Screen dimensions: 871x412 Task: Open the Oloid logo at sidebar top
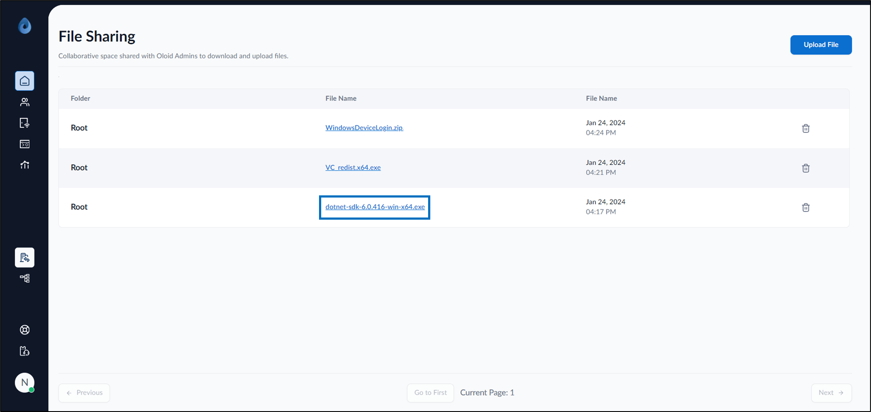[25, 26]
